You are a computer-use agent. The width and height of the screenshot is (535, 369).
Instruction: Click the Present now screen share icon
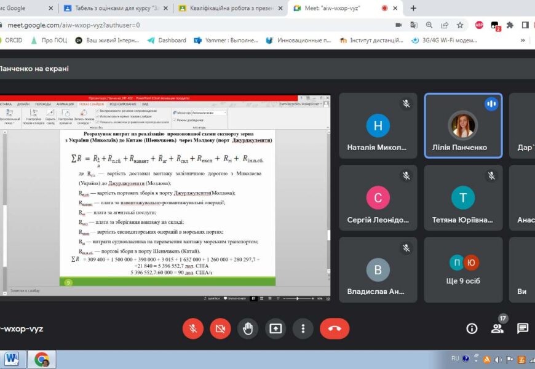[275, 328]
